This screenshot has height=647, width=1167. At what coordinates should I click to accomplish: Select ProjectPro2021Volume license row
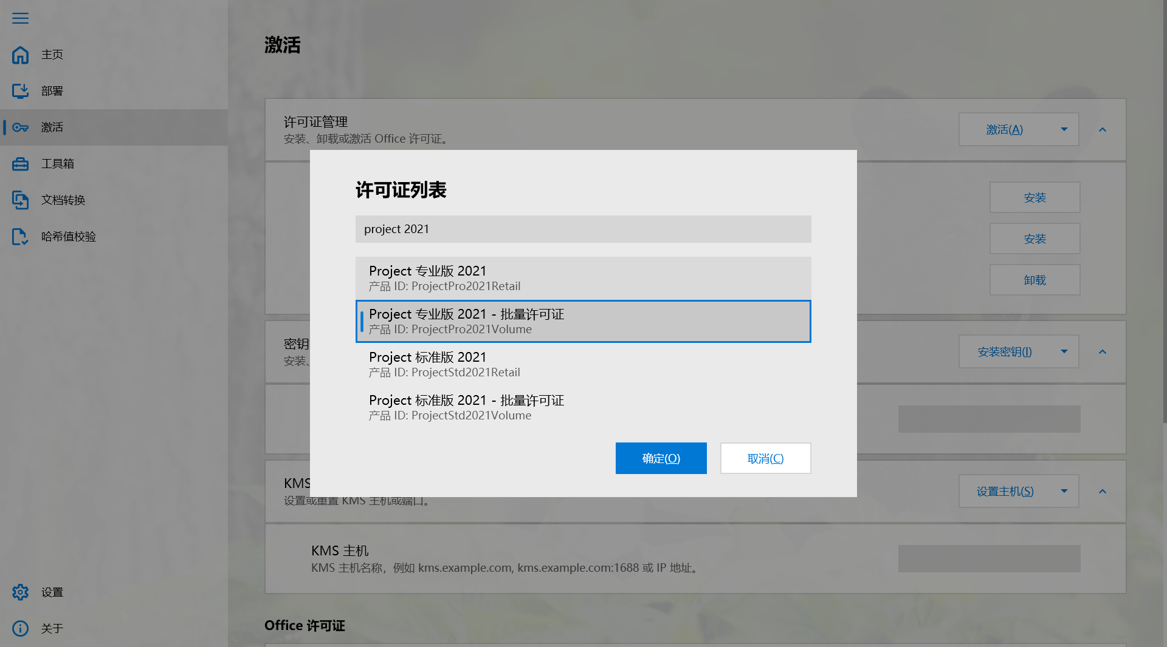583,321
